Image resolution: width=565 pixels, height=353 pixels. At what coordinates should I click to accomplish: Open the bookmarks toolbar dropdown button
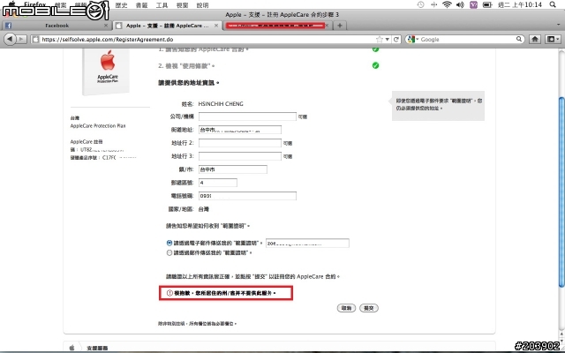[553, 39]
